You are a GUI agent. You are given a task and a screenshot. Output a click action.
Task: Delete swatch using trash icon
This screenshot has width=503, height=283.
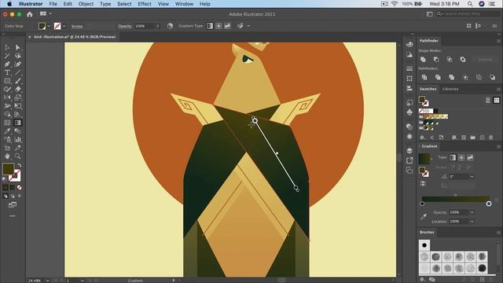[490, 138]
